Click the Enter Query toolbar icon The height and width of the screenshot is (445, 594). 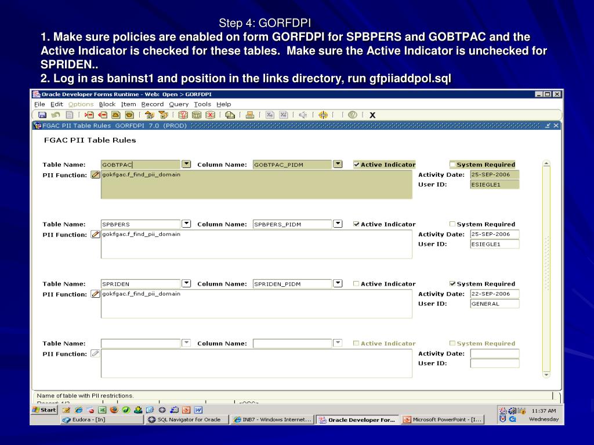[183, 115]
